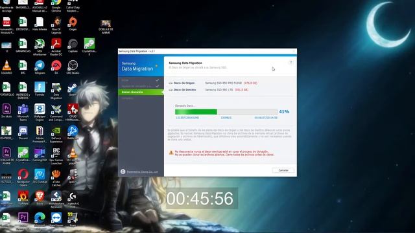This screenshot has height=233, width=415.
Task: Launch Battle.net desktop shortcut
Action: [x=72, y=133]
